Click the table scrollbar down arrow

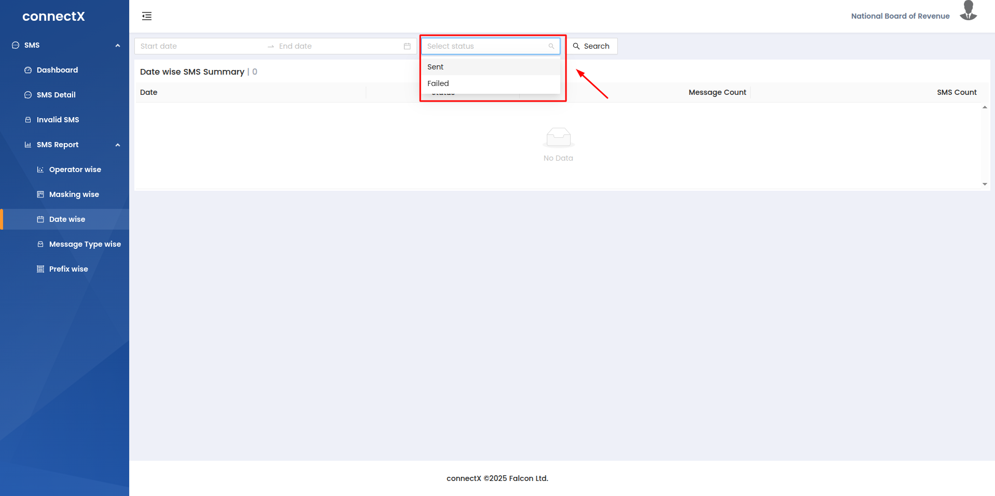click(x=985, y=184)
